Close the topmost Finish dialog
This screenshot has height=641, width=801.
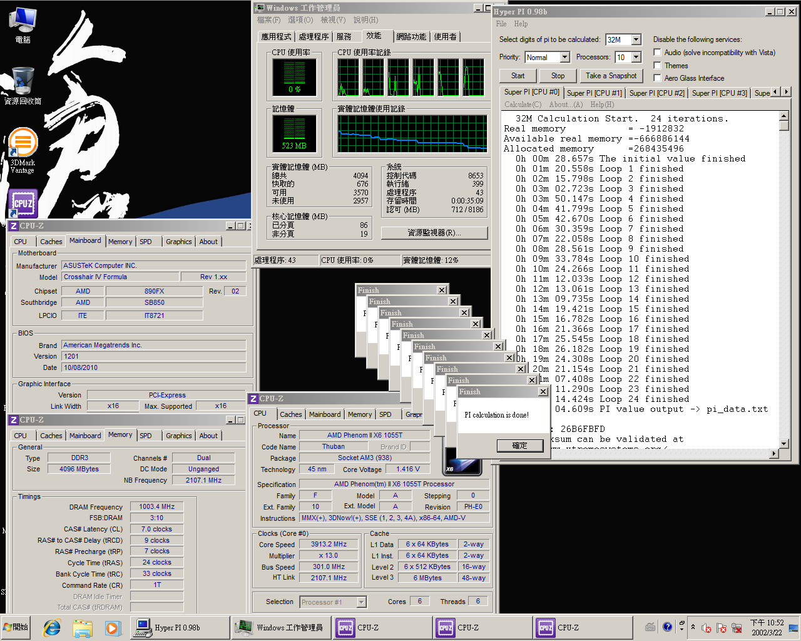pos(543,392)
